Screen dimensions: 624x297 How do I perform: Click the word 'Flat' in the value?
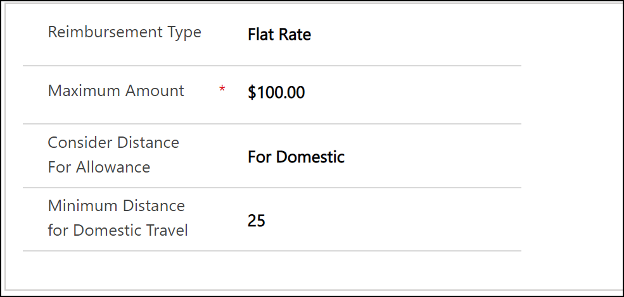tap(260, 34)
